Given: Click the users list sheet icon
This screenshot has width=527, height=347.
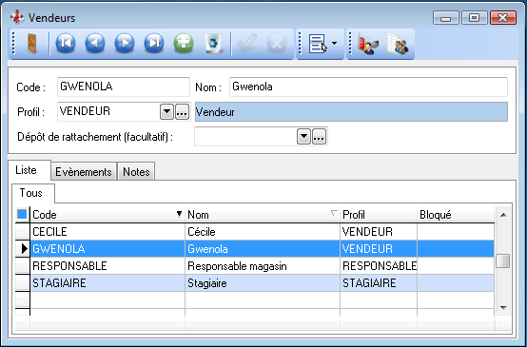Looking at the screenshot, I should 398,44.
